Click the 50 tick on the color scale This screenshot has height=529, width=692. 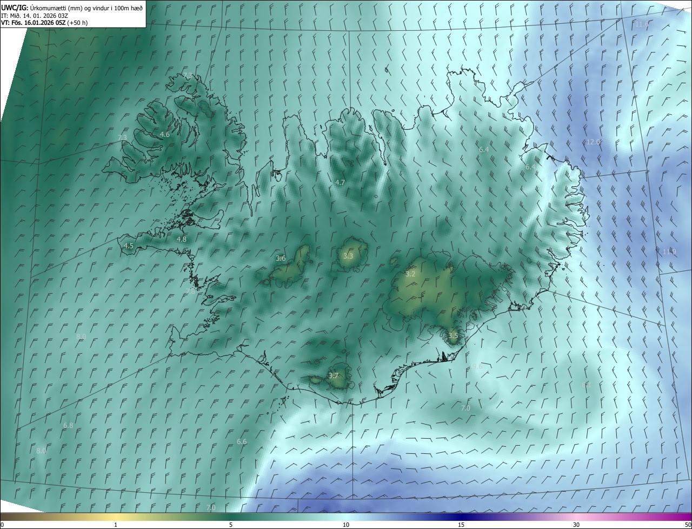coord(688,525)
